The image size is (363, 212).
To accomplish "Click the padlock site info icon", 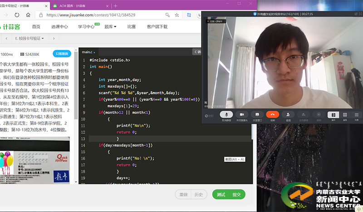I will [x=41, y=15].
